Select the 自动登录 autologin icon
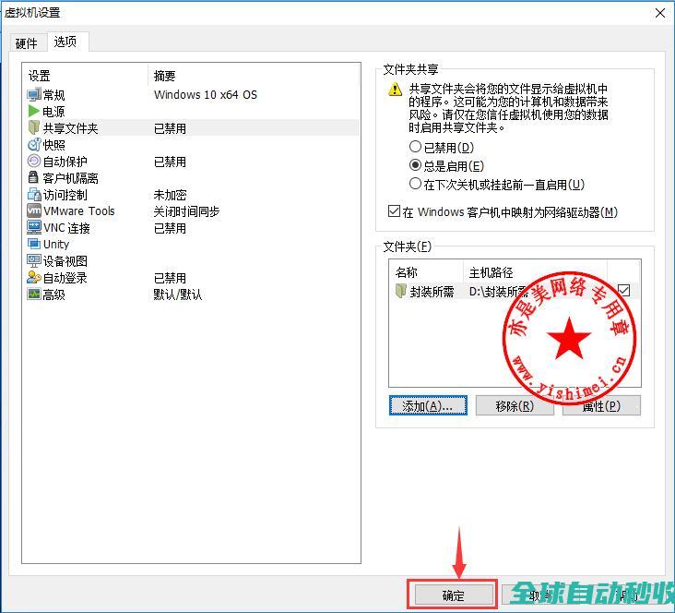Screen dimensions: 675x613 (34, 278)
